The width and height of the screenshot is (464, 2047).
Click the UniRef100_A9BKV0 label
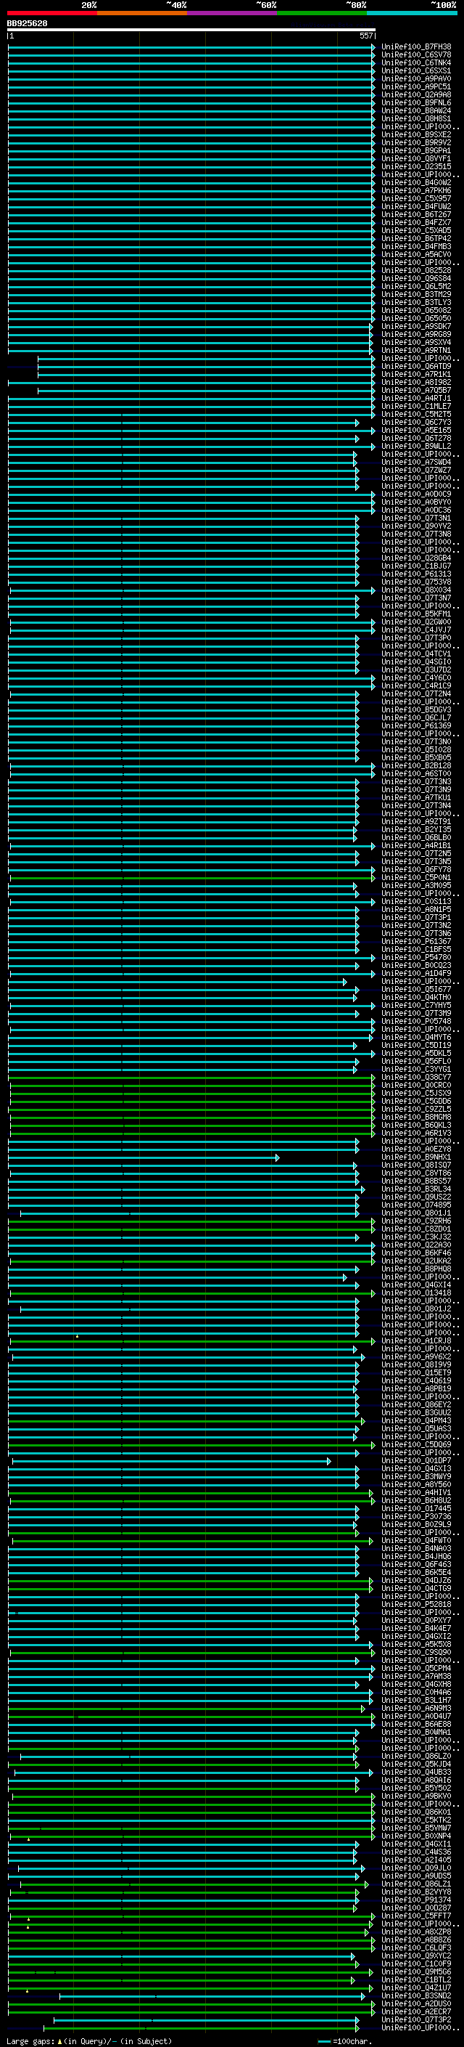416,1796
